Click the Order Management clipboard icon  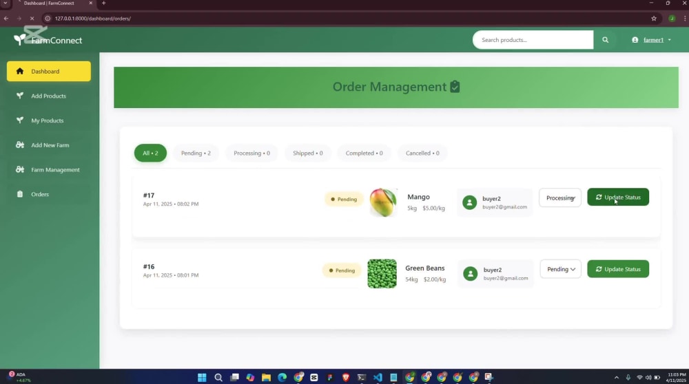coord(455,87)
